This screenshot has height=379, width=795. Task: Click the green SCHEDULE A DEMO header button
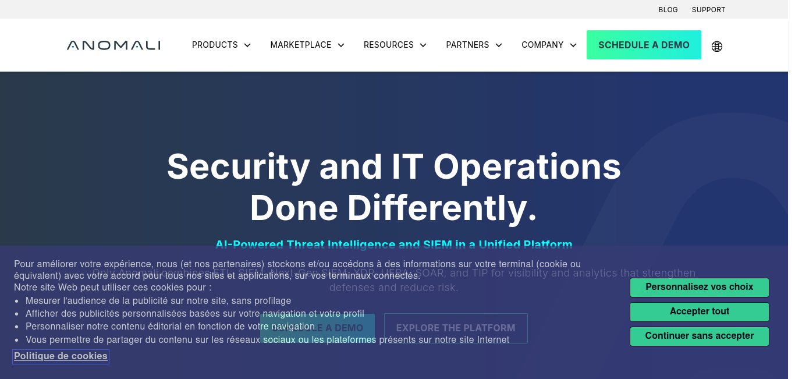click(x=644, y=45)
